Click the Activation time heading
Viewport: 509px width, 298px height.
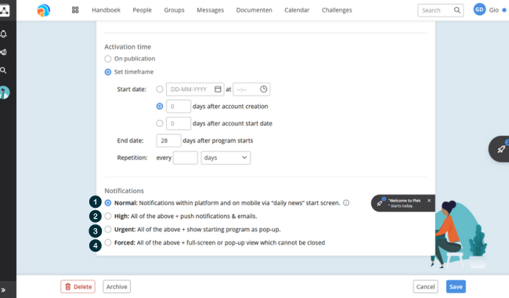pos(128,47)
